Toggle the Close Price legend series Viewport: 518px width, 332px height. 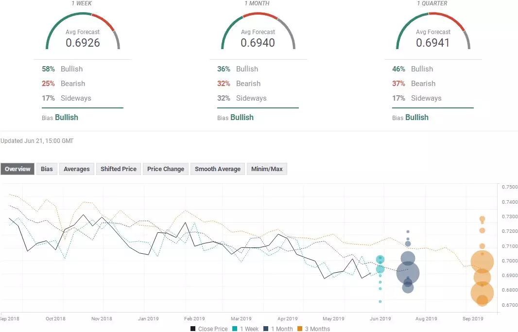coord(209,329)
